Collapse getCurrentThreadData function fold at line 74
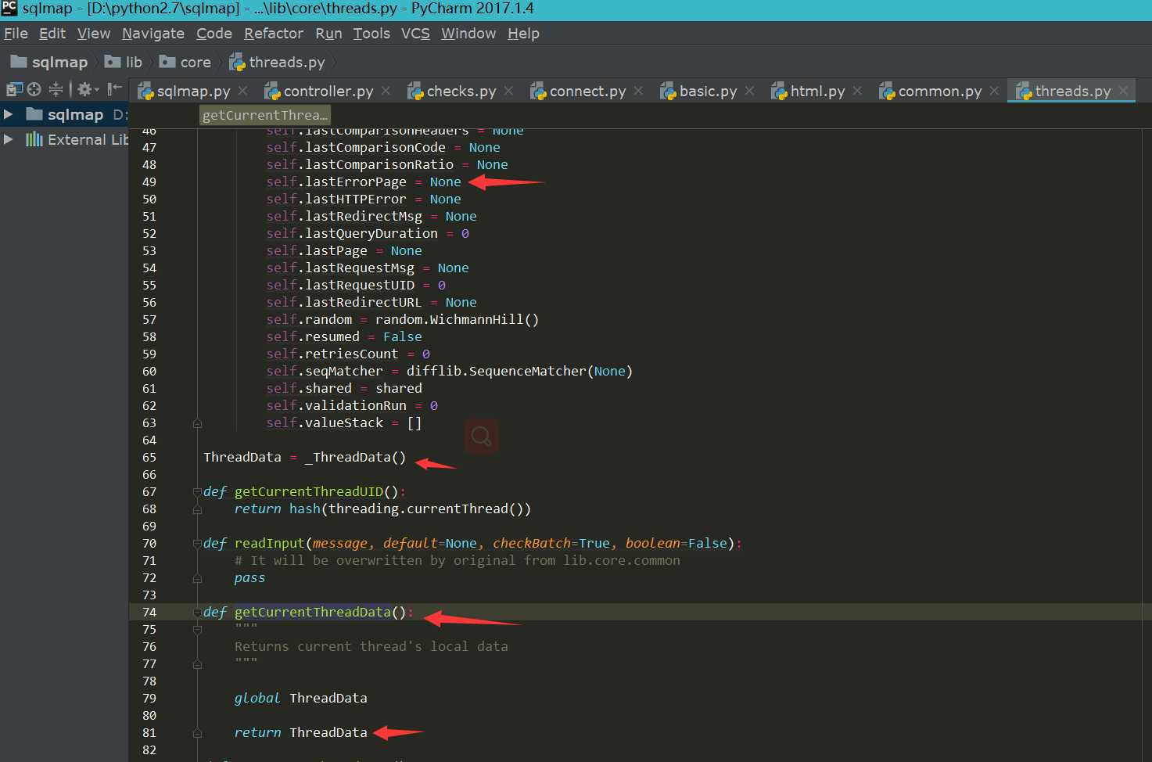This screenshot has width=1152, height=762. 197,613
